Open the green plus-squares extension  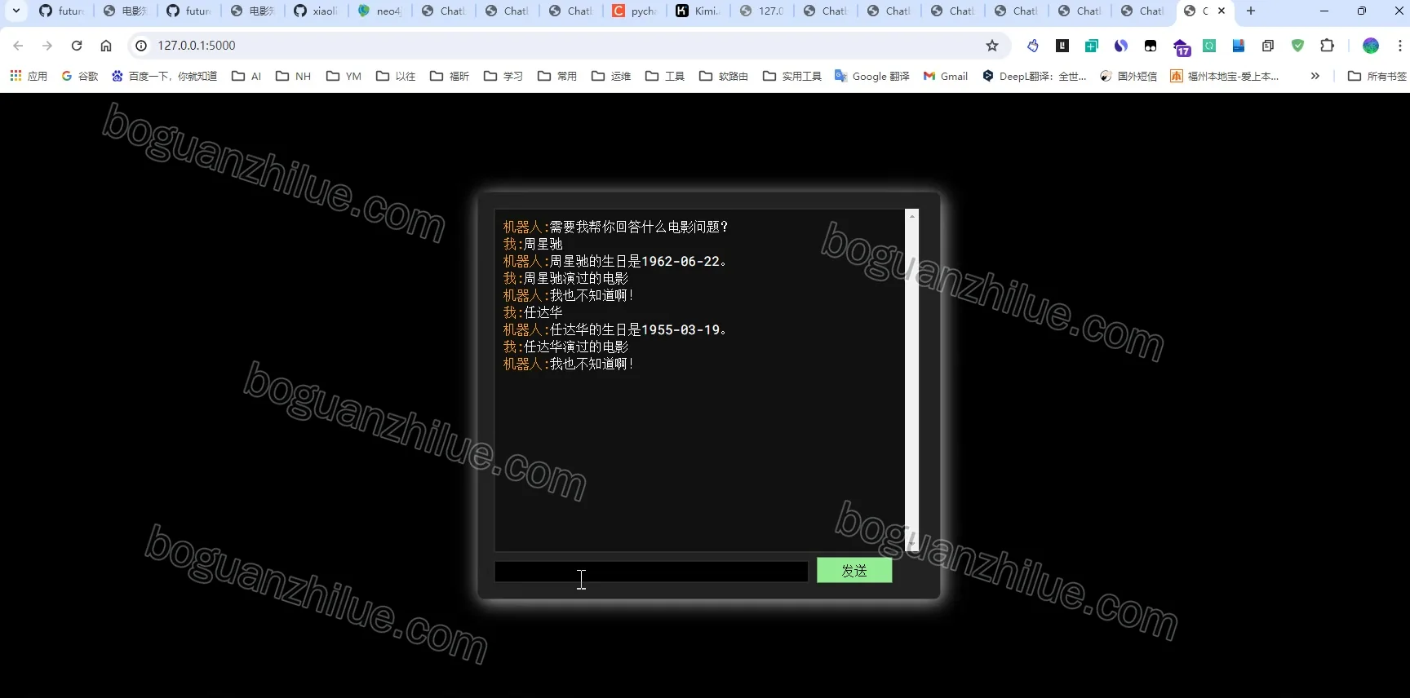(x=1092, y=46)
